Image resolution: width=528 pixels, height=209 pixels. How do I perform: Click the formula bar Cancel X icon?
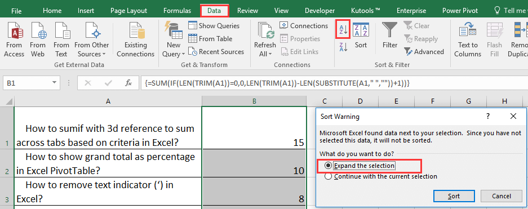pos(88,83)
